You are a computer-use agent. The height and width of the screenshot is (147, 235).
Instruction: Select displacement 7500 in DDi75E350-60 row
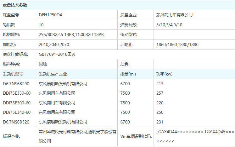point(125,93)
